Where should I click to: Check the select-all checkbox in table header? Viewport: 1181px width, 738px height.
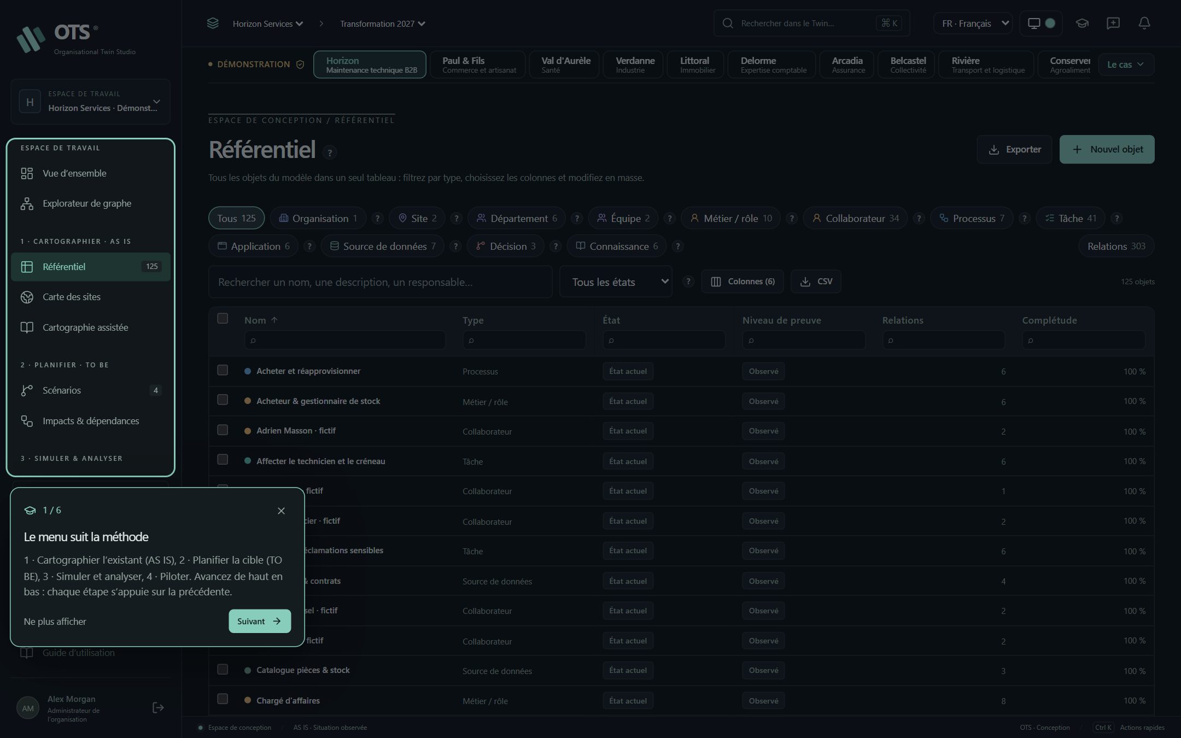(223, 318)
